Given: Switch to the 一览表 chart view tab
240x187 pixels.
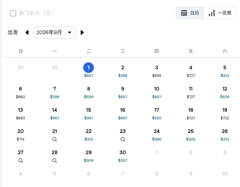Looking at the screenshot, I should [220, 13].
